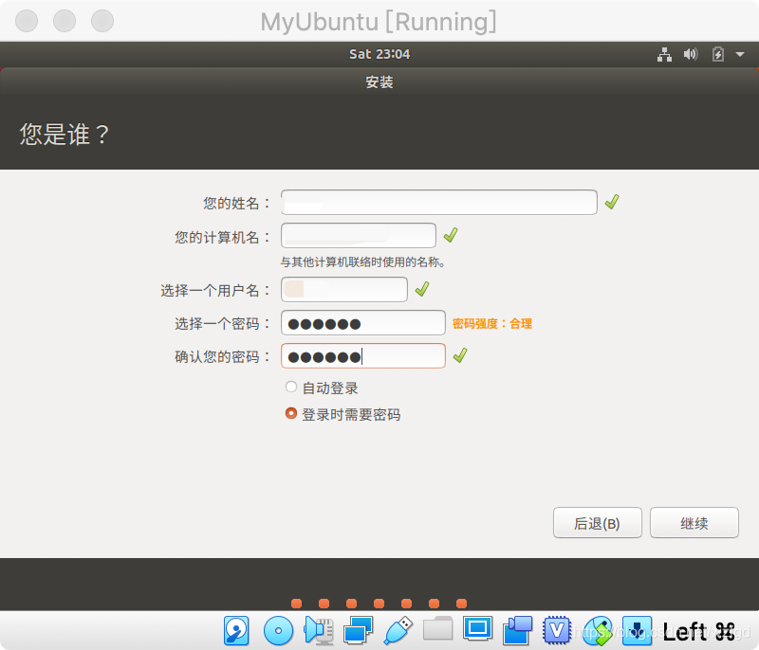
Task: Click the audio microphone status icon
Action: (x=319, y=631)
